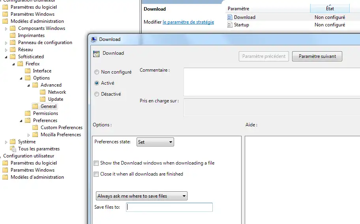Viewport: 360px width, 224px height.
Task: Click the Softisticated folder icon
Action: (13, 57)
